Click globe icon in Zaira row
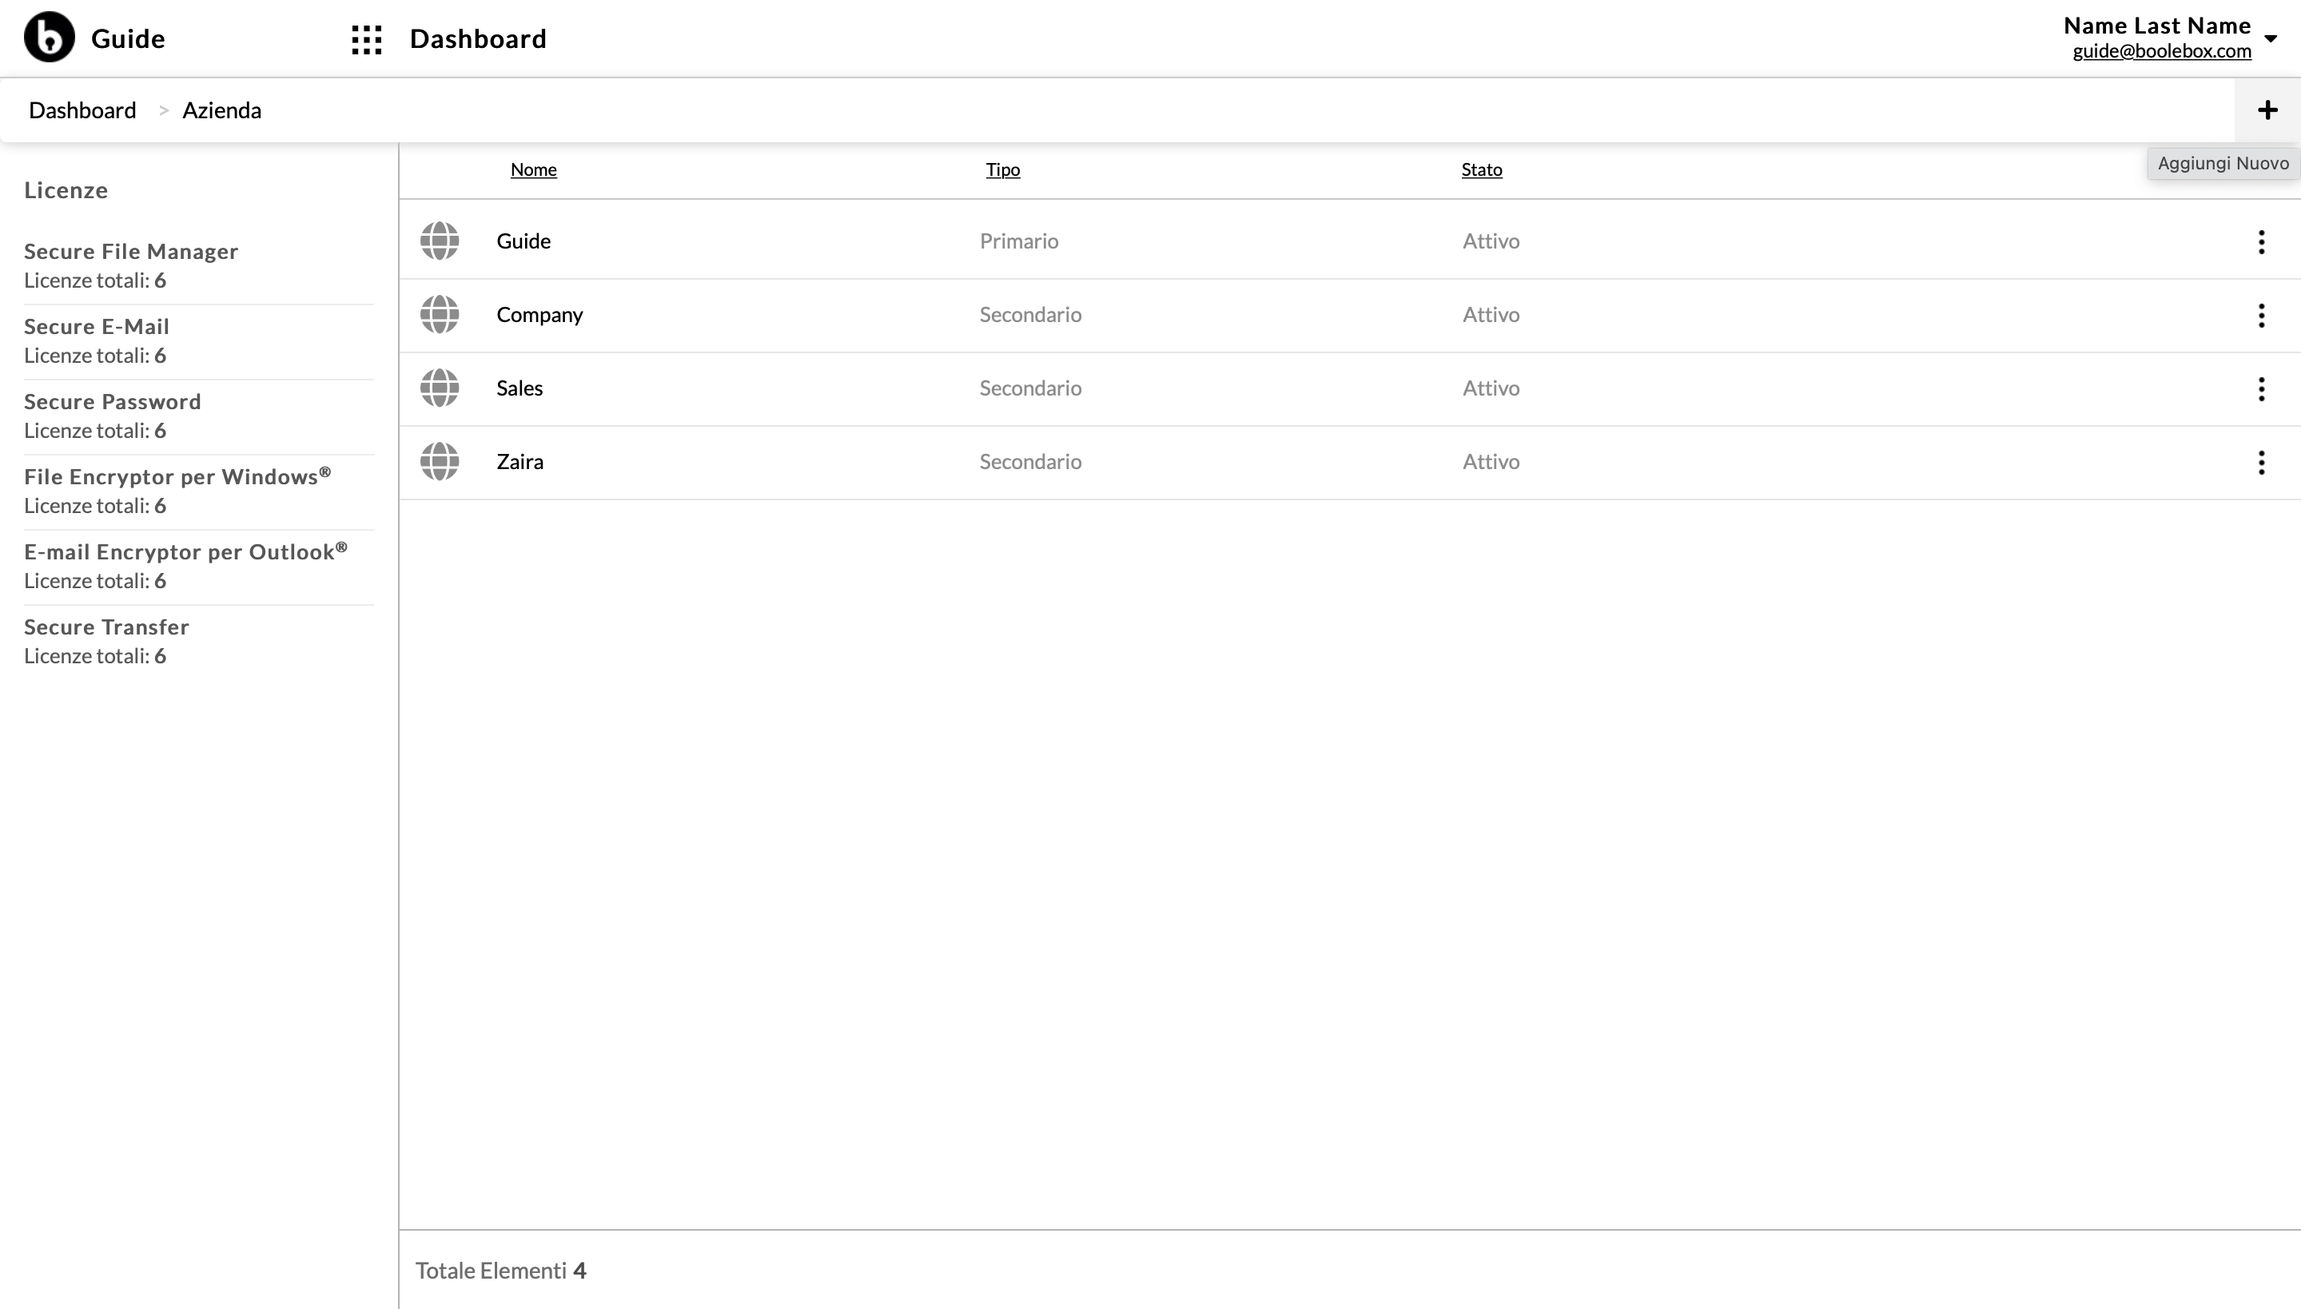This screenshot has width=2301, height=1309. (440, 462)
